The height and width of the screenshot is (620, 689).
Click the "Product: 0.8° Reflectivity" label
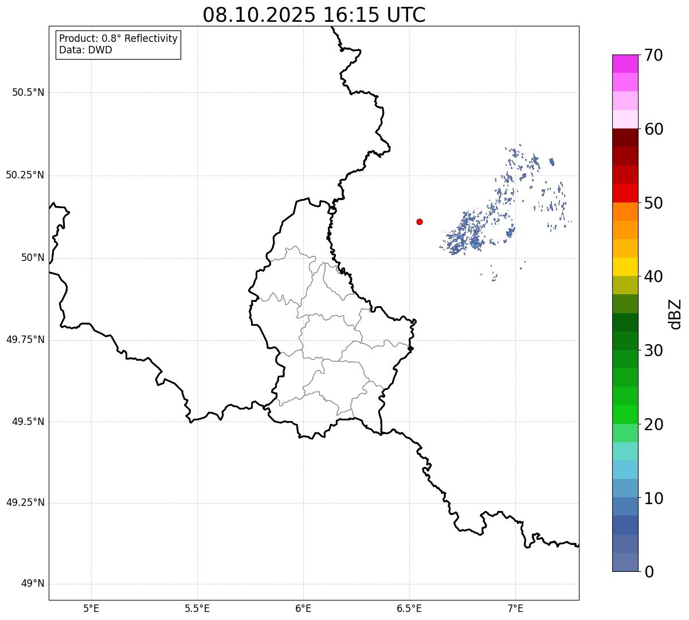(119, 38)
